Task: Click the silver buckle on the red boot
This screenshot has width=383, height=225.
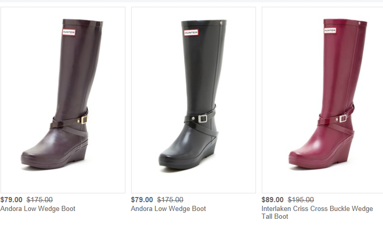Action: pyautogui.click(x=343, y=119)
